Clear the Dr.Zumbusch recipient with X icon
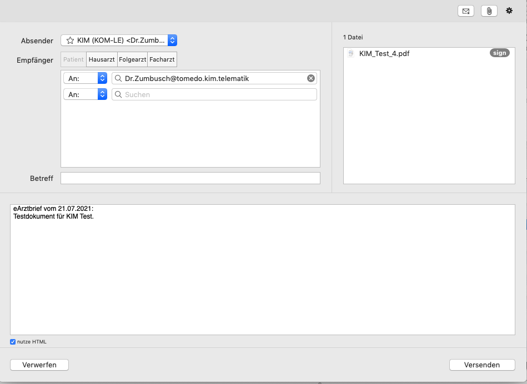Screen dimensions: 527x384 tap(311, 78)
